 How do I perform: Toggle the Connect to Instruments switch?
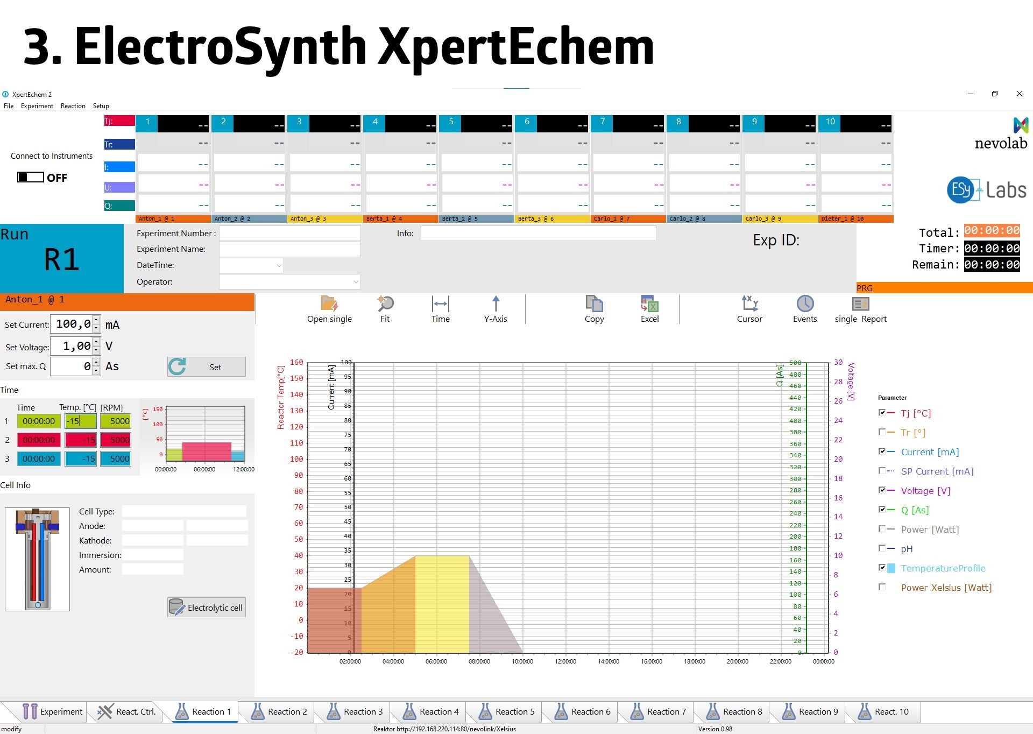pos(31,177)
